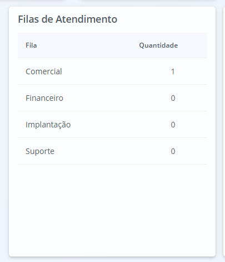Click the Implantação quantity value 0

(173, 125)
